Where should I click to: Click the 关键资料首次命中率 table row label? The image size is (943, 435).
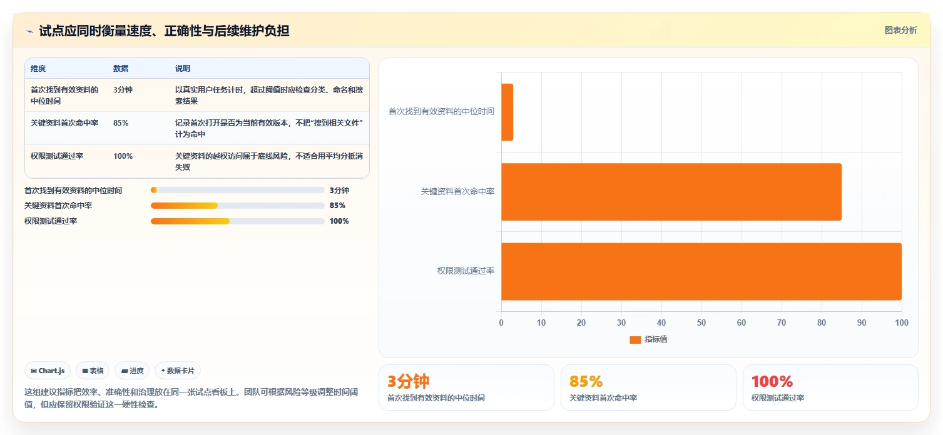tap(64, 123)
